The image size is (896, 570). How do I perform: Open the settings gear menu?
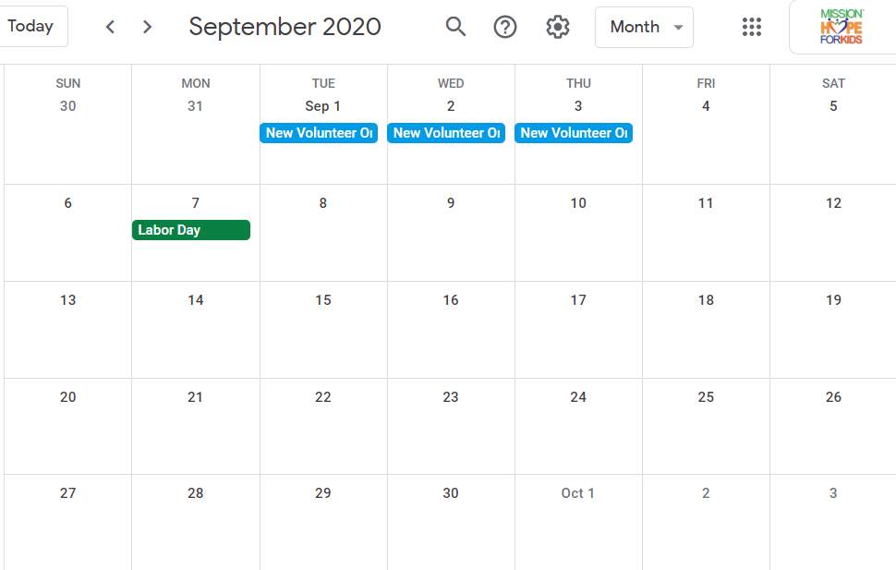557,27
